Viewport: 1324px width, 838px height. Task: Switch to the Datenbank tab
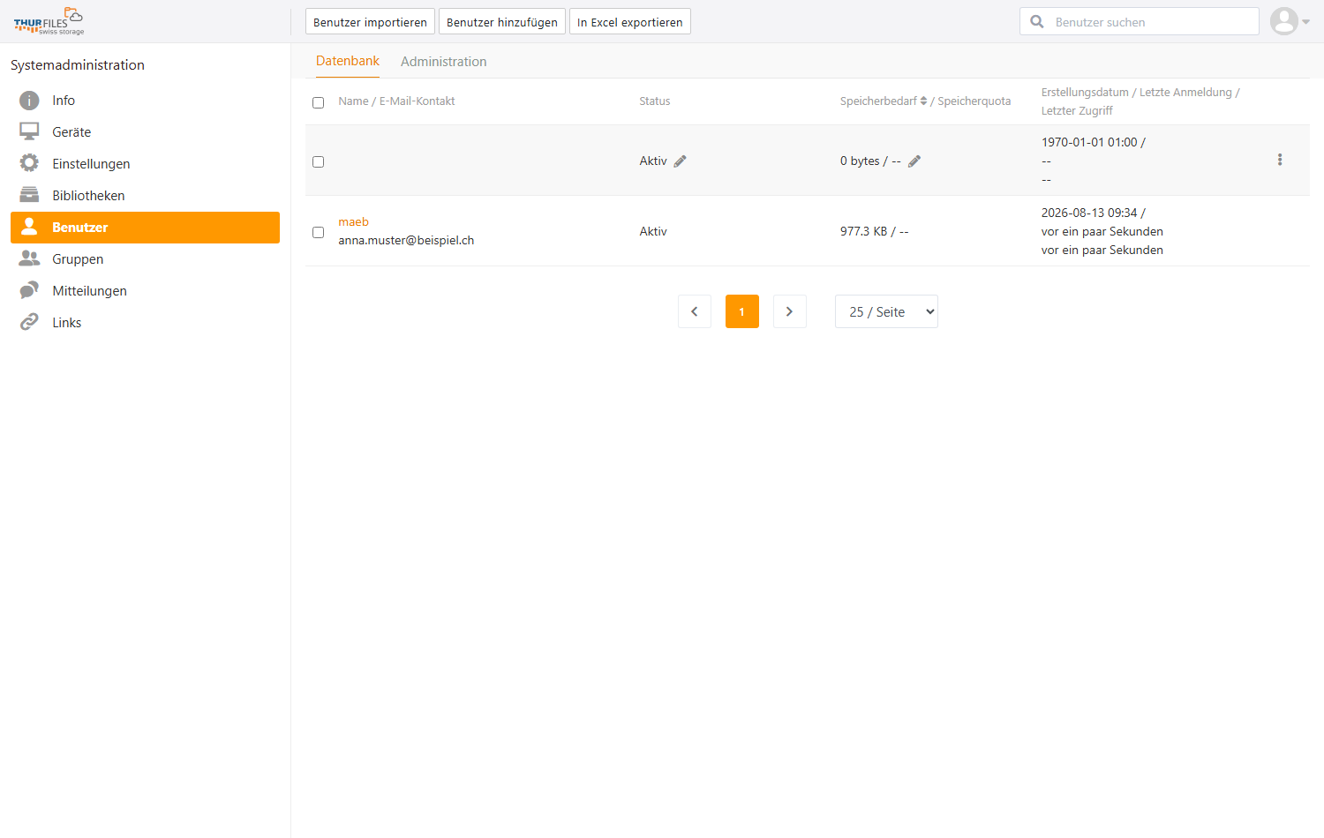(x=348, y=61)
